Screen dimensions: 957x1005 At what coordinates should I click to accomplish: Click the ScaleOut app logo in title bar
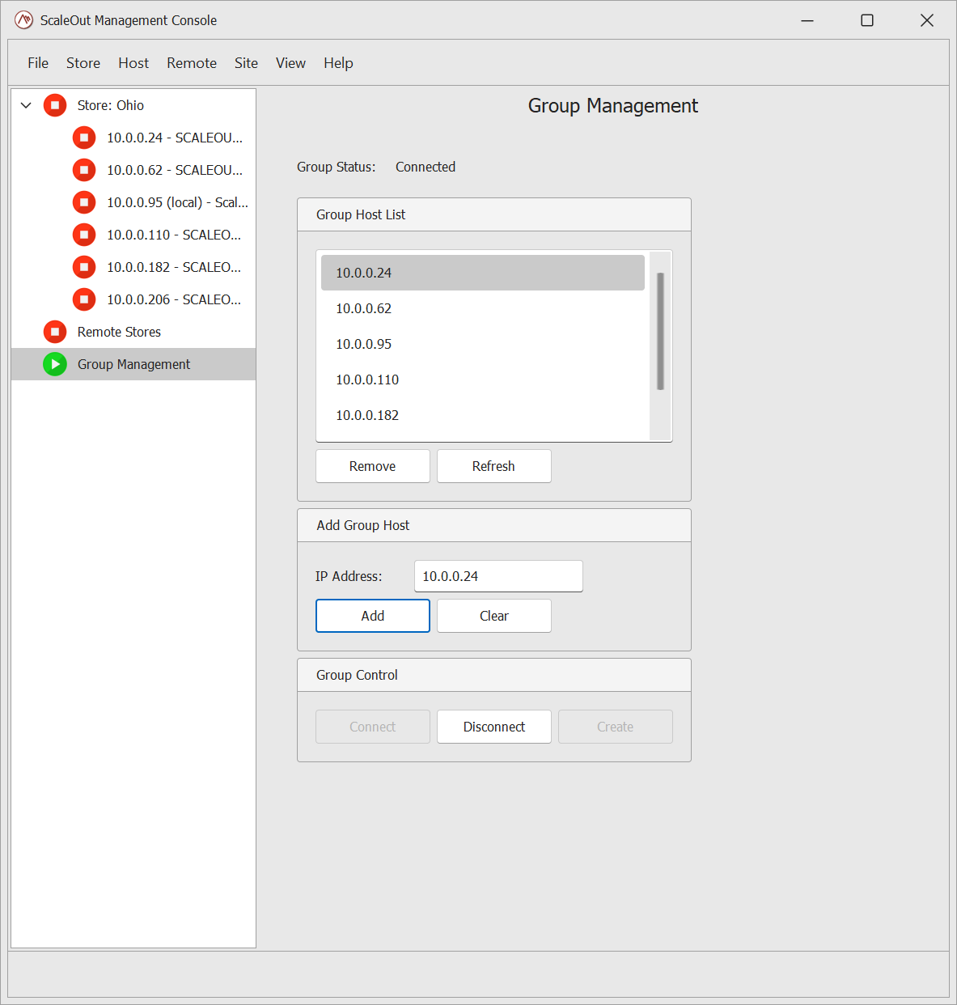pos(24,20)
